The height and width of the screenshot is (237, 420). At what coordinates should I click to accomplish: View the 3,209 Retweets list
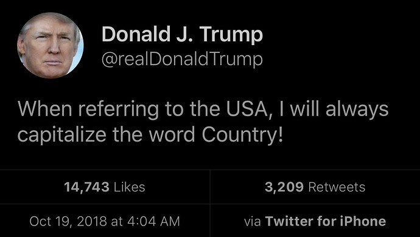(x=315, y=187)
